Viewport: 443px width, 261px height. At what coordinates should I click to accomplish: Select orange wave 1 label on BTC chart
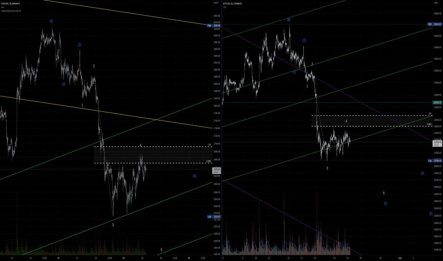pos(308,86)
